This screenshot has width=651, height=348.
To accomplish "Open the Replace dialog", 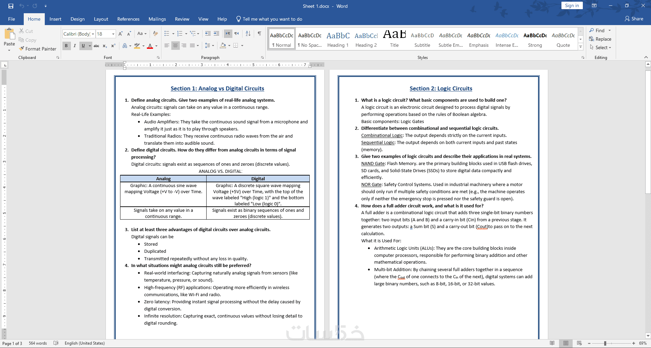I will pyautogui.click(x=600, y=39).
